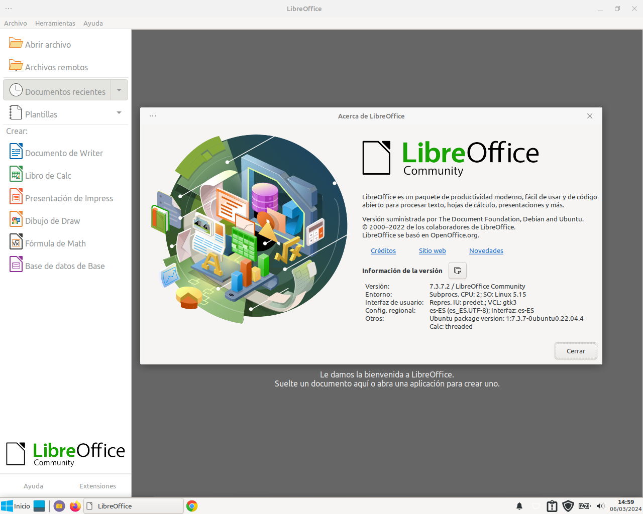Open Google Chrome from the taskbar
643x514 pixels.
[192, 506]
